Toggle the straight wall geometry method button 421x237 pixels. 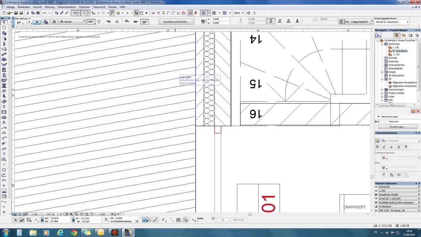(91, 22)
